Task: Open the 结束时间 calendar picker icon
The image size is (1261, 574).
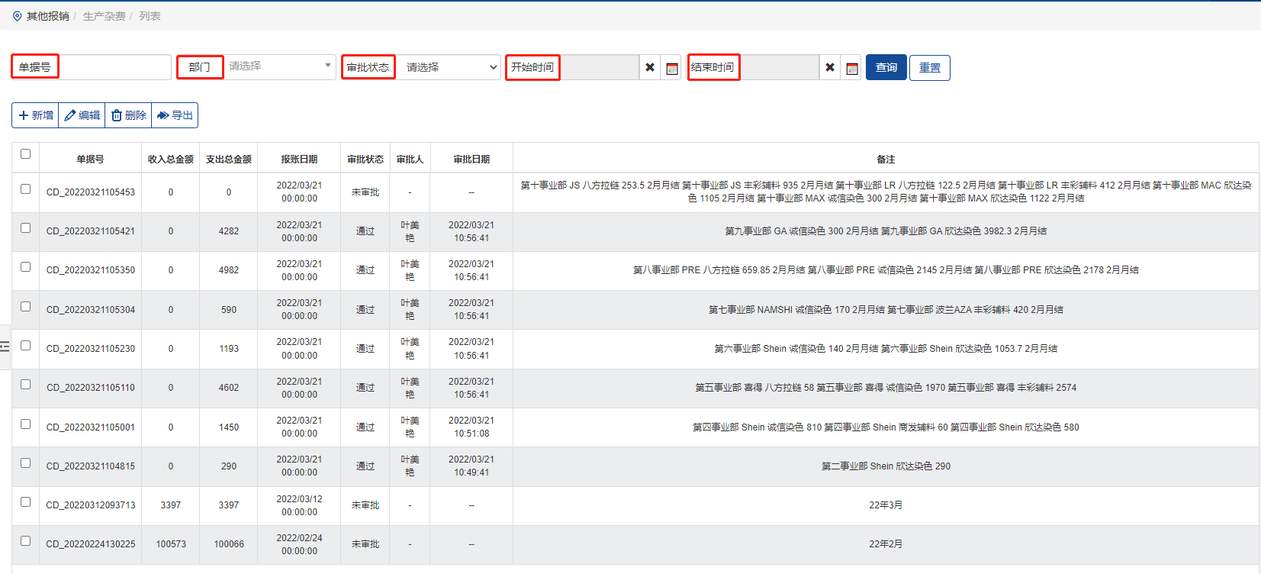Action: tap(851, 68)
